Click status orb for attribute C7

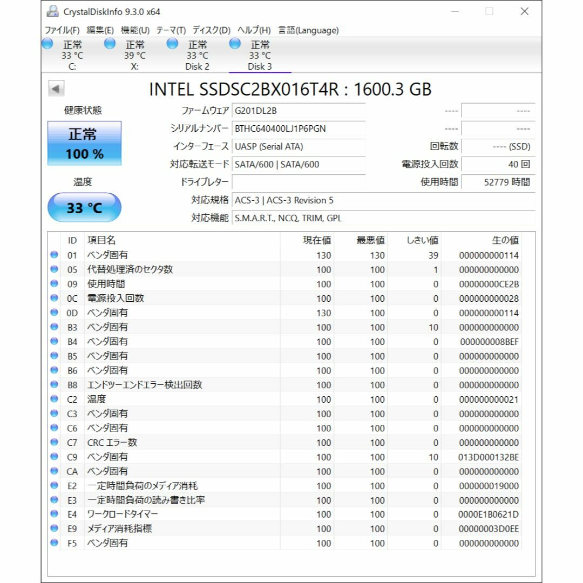click(x=55, y=442)
